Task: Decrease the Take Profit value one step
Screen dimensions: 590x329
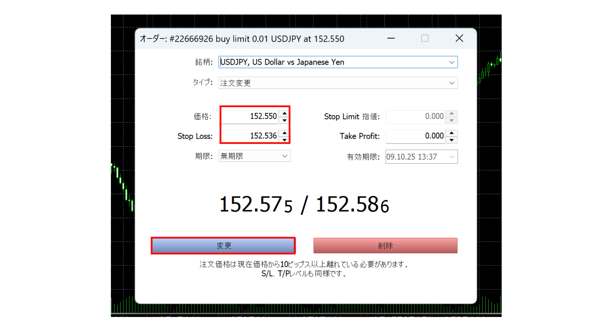Action: tap(451, 140)
